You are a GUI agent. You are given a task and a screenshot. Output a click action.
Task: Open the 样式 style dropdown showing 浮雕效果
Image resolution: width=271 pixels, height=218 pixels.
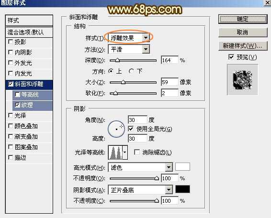coord(129,38)
